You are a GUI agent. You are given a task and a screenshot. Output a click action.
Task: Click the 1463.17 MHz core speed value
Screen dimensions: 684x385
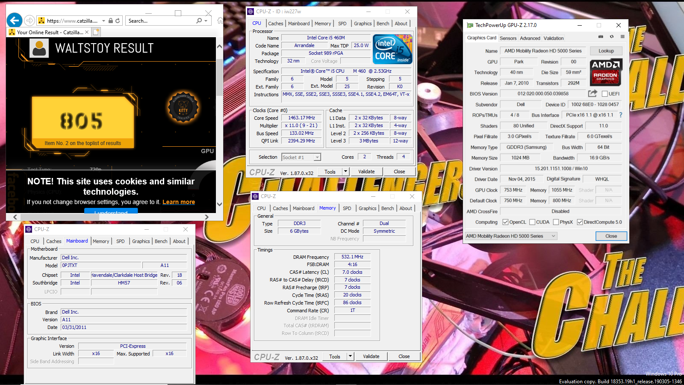(x=301, y=118)
